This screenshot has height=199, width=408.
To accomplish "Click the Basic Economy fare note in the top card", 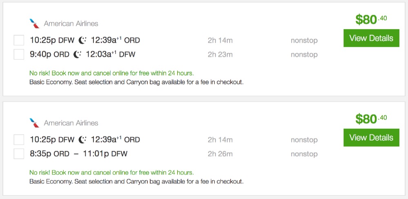I will (x=136, y=82).
